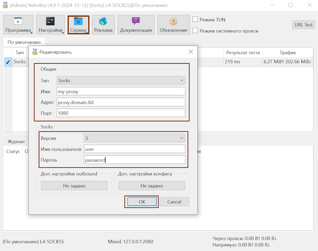This screenshot has height=251, width=318.
Task: Enable Режим системного прокси checkbox
Action: [x=195, y=30]
